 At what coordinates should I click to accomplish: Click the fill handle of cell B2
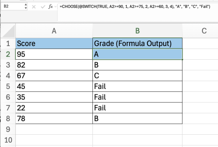click(x=183, y=59)
